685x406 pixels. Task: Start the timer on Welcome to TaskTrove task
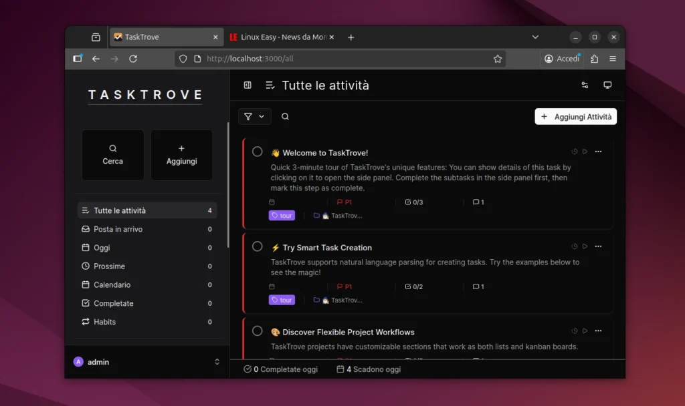[x=585, y=152]
